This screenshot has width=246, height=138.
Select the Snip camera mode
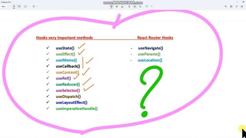pos(14,7)
